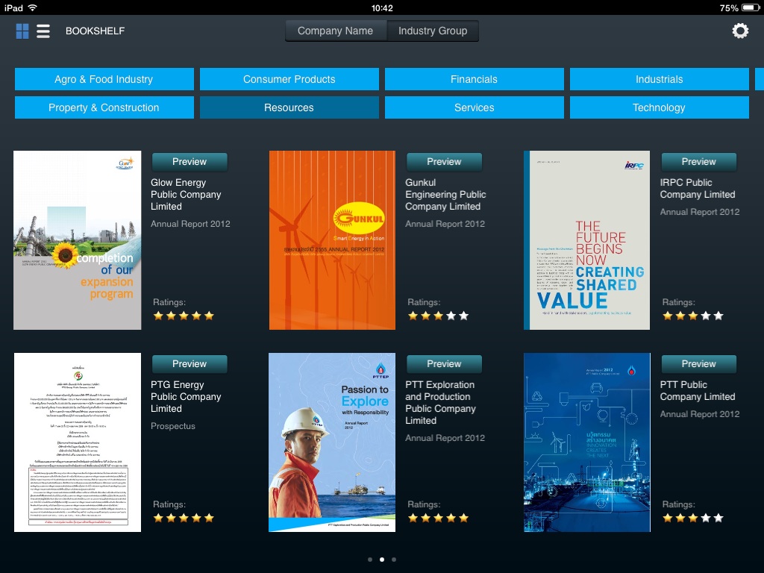Choose the Resources industry filter
The width and height of the screenshot is (764, 573).
289,107
